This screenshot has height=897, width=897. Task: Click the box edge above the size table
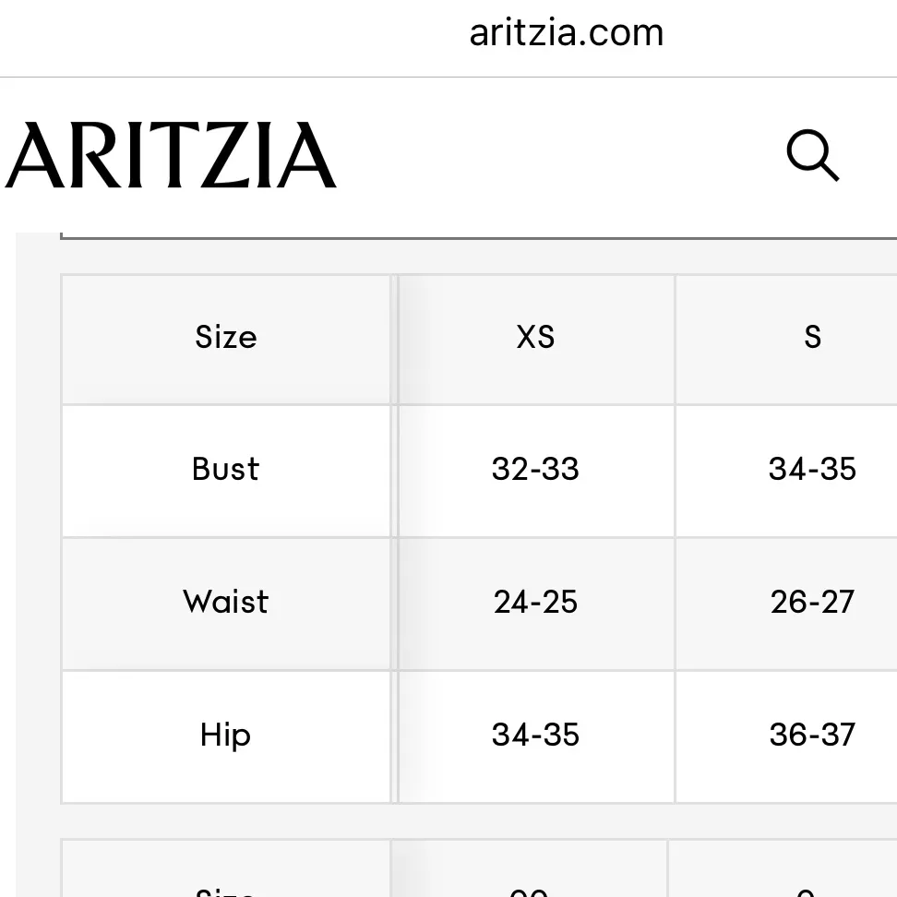pyautogui.click(x=461, y=238)
